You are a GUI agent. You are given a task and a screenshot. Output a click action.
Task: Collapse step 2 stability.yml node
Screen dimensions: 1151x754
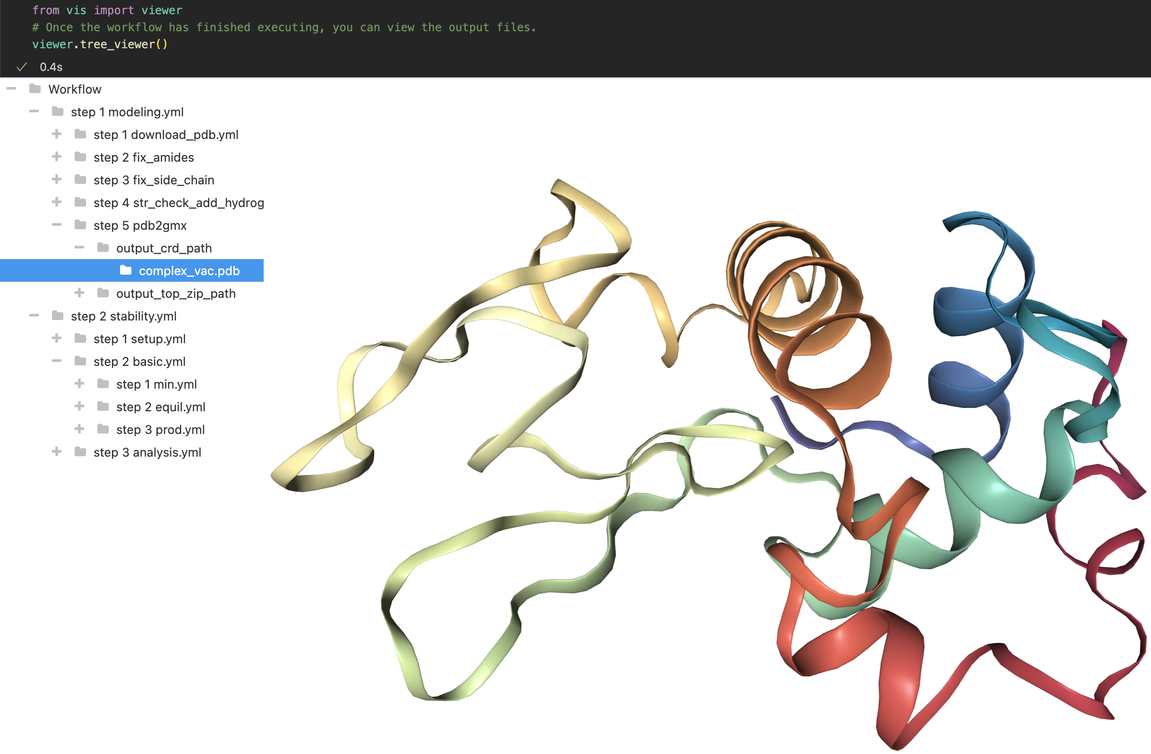[34, 315]
